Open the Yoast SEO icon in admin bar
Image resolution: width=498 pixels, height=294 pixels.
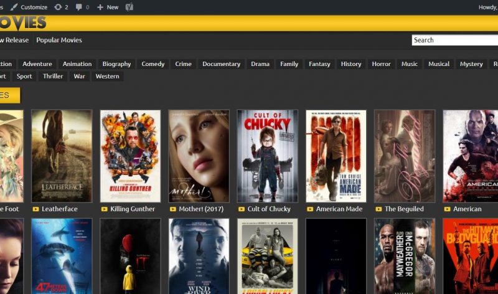129,7
